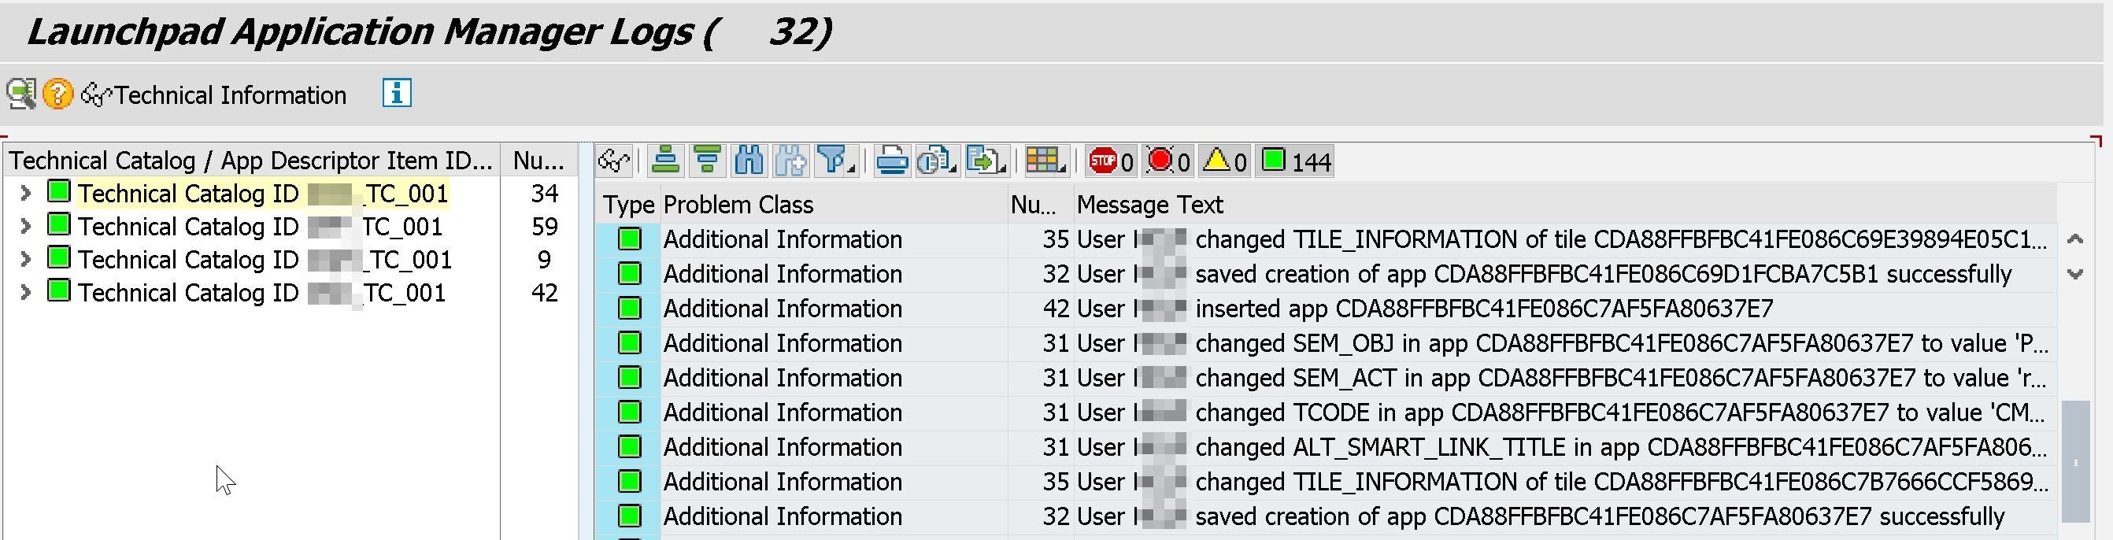The height and width of the screenshot is (540, 2113).
Task: Select 'saved creation of app ...C7AF5FA80637E7 successfully' message
Action: (1564, 516)
